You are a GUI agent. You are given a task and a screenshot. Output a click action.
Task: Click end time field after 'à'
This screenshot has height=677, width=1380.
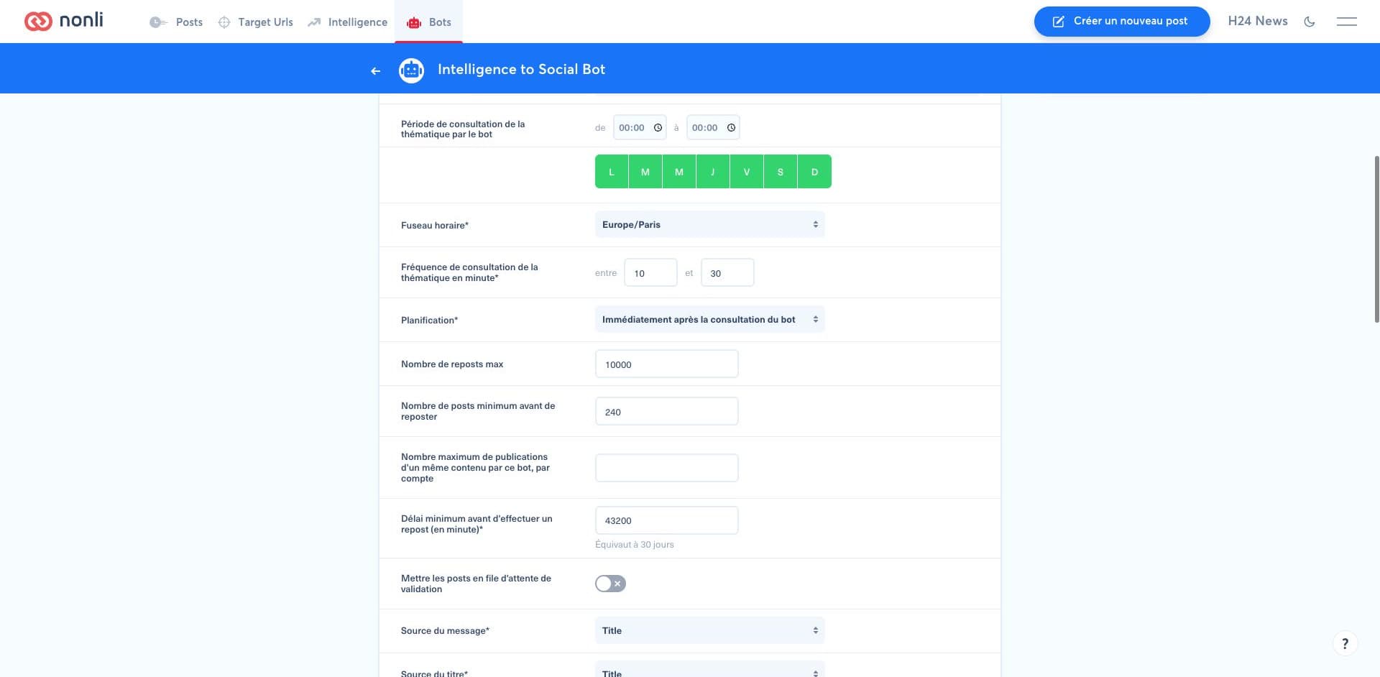713,127
